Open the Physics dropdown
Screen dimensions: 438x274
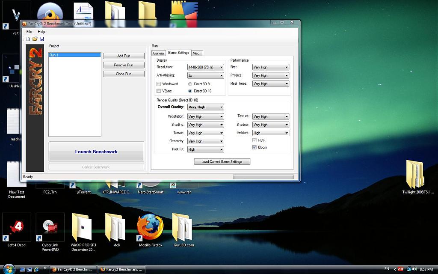(x=271, y=75)
